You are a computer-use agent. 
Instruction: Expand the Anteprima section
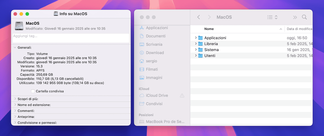(15, 117)
